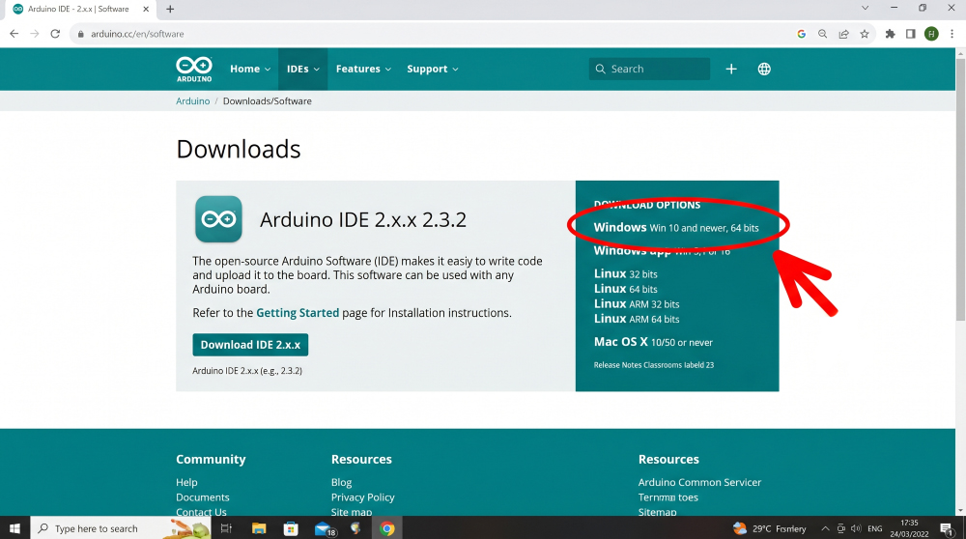Open the Blog footer link

point(341,482)
